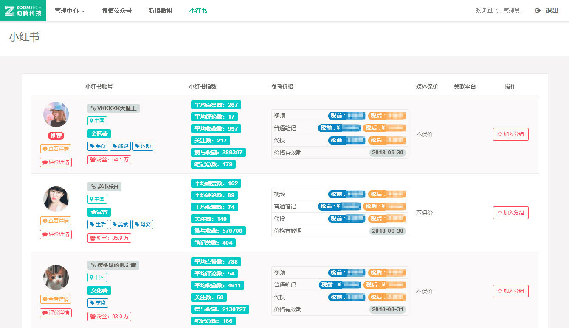The height and width of the screenshot is (328, 569).
Task: Click 评价详情 for 樱桃味的叽歪酱
Action: pyautogui.click(x=56, y=312)
